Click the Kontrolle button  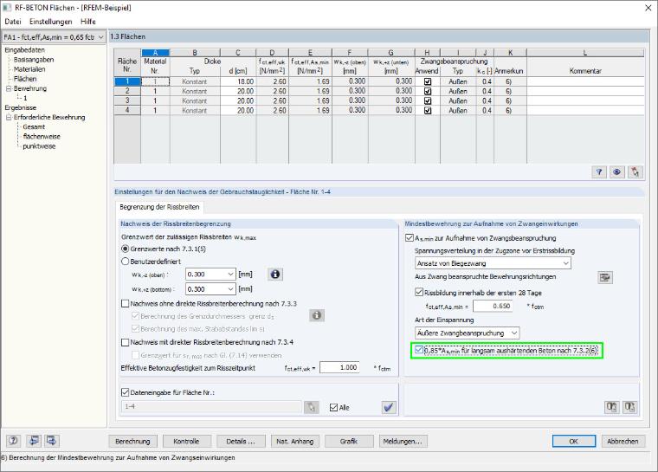pyautogui.click(x=186, y=442)
